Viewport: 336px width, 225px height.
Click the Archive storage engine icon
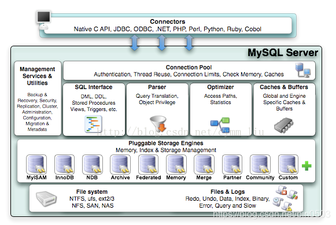[x=120, y=164]
